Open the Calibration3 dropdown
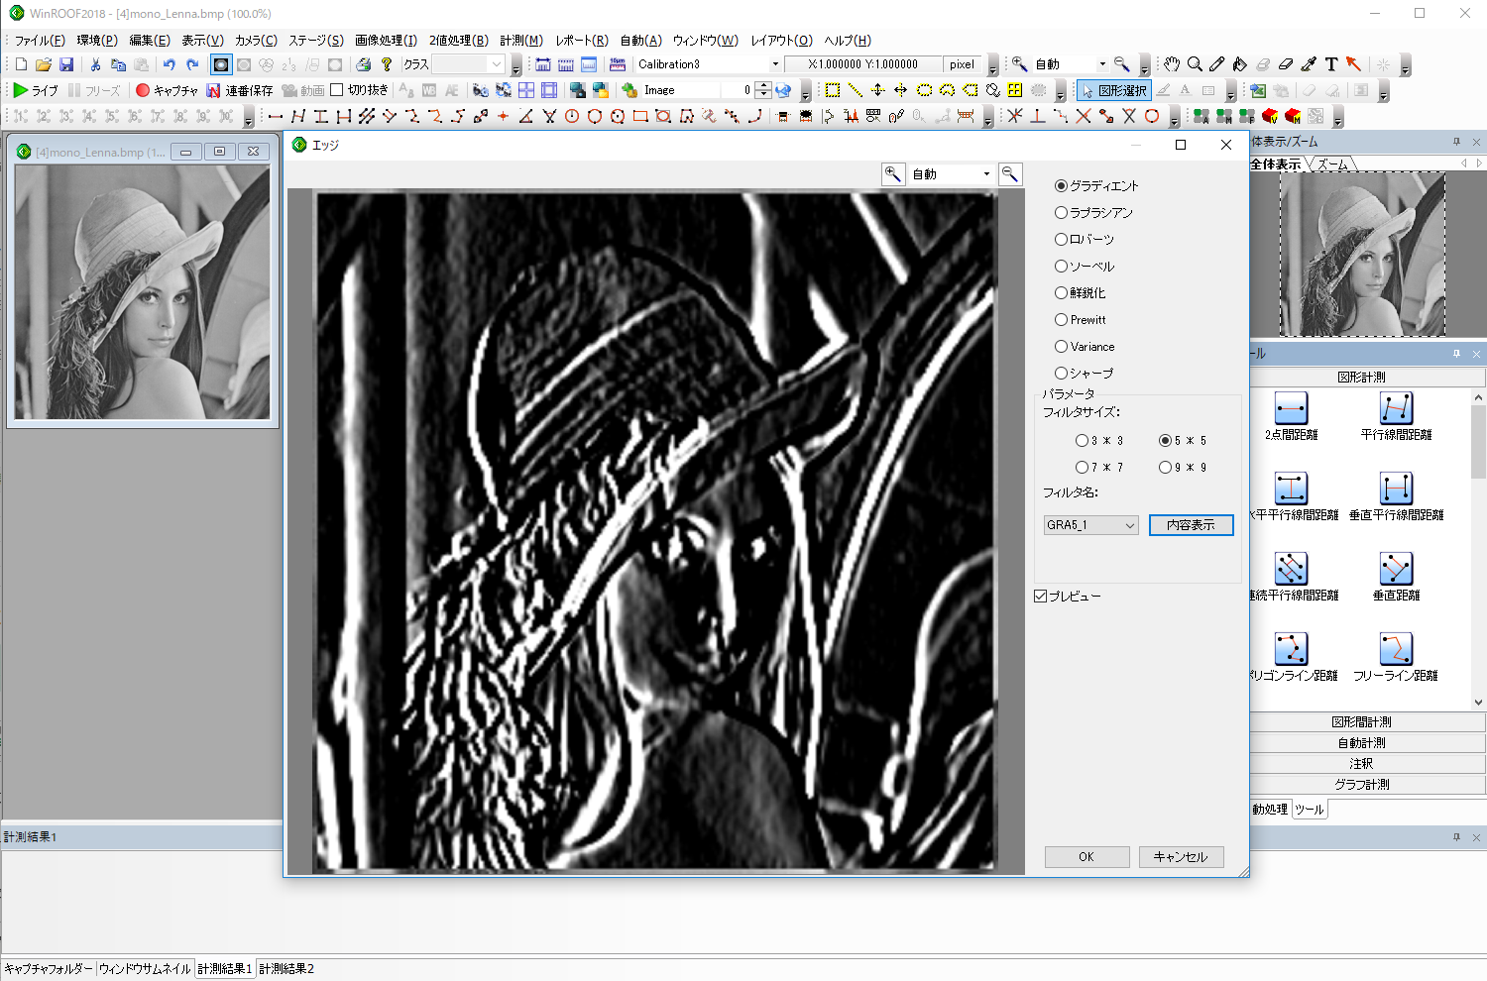Screen dimensions: 1487x981 point(775,64)
